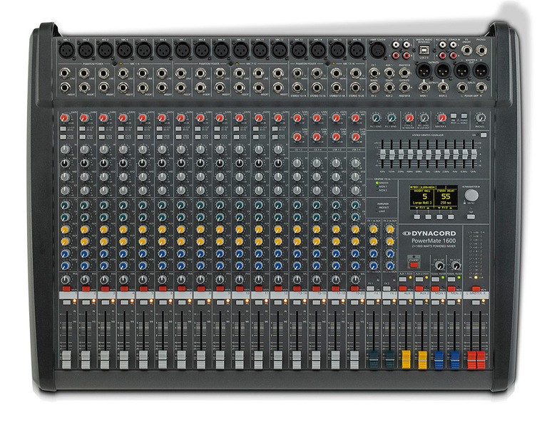Click the 2TRACK to MASTER red knob
The height and width of the screenshot is (427, 552).
pyautogui.click(x=409, y=118)
